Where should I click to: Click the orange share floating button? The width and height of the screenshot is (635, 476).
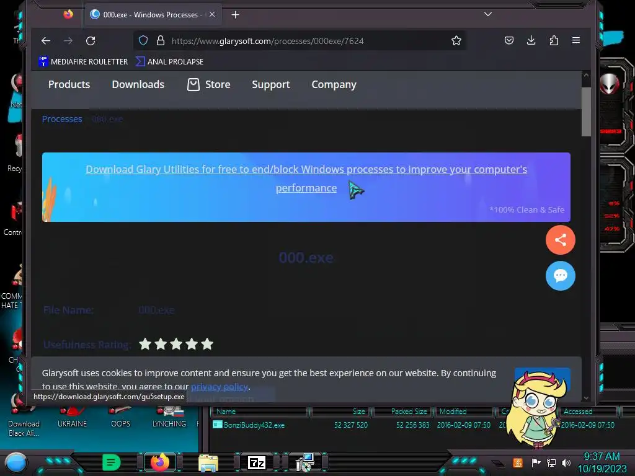pos(560,240)
